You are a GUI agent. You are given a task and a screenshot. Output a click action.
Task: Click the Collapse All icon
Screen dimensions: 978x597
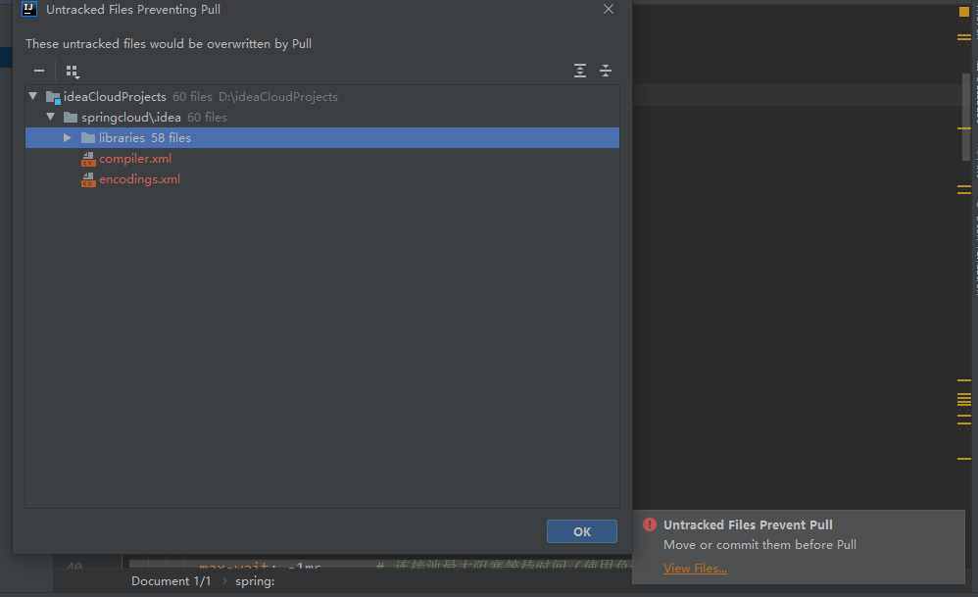(x=606, y=71)
